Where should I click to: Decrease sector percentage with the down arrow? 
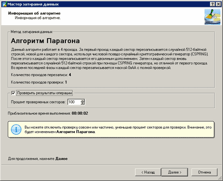tap(83, 103)
